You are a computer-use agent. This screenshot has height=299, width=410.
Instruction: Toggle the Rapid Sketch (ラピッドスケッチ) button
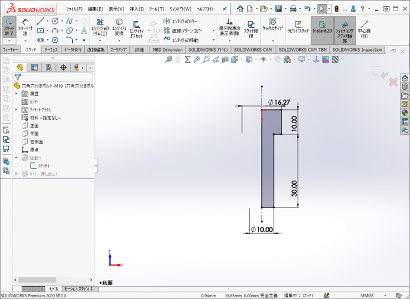298,30
